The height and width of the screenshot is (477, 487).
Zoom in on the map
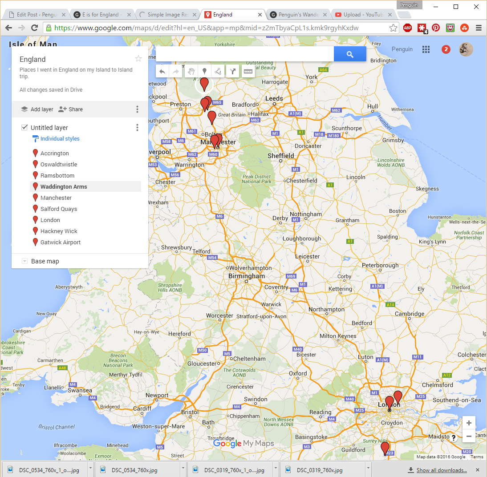[x=469, y=423]
